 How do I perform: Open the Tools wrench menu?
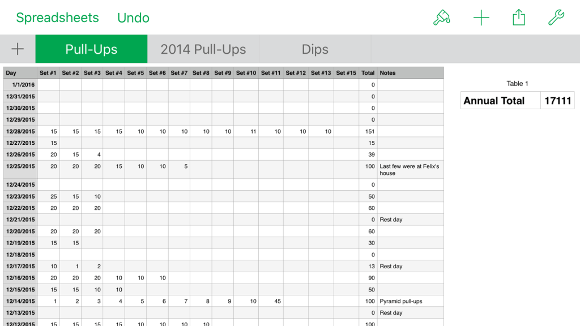(x=556, y=18)
